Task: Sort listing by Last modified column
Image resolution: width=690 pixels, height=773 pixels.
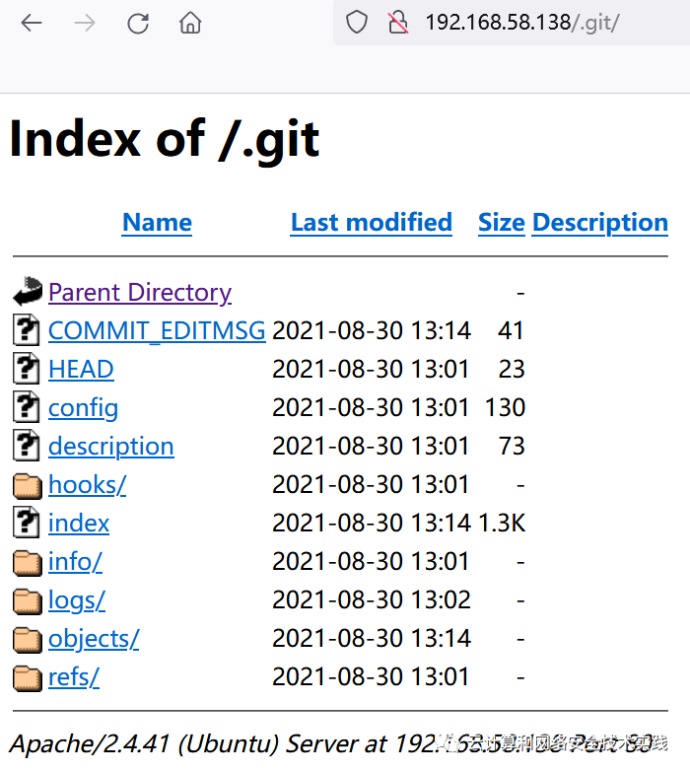Action: (x=371, y=223)
